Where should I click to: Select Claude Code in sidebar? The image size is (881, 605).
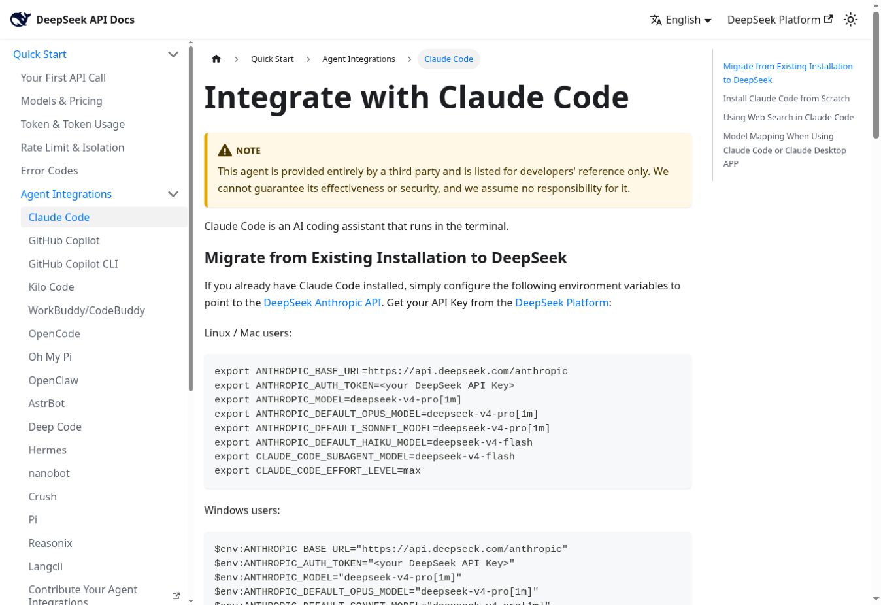pos(104,217)
